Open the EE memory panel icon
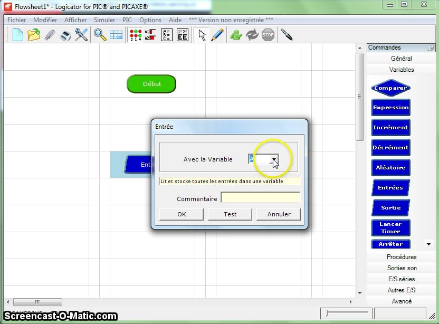 [183, 35]
